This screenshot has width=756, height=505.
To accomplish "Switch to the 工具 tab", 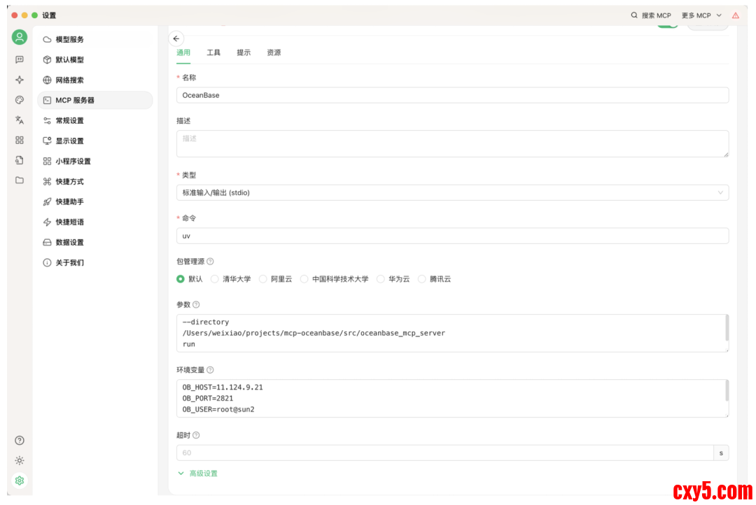I will click(213, 53).
